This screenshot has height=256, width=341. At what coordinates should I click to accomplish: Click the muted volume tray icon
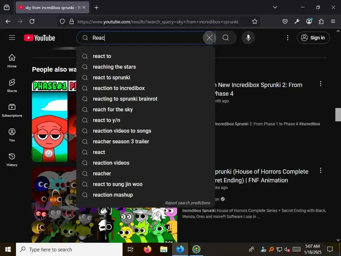[287, 249]
